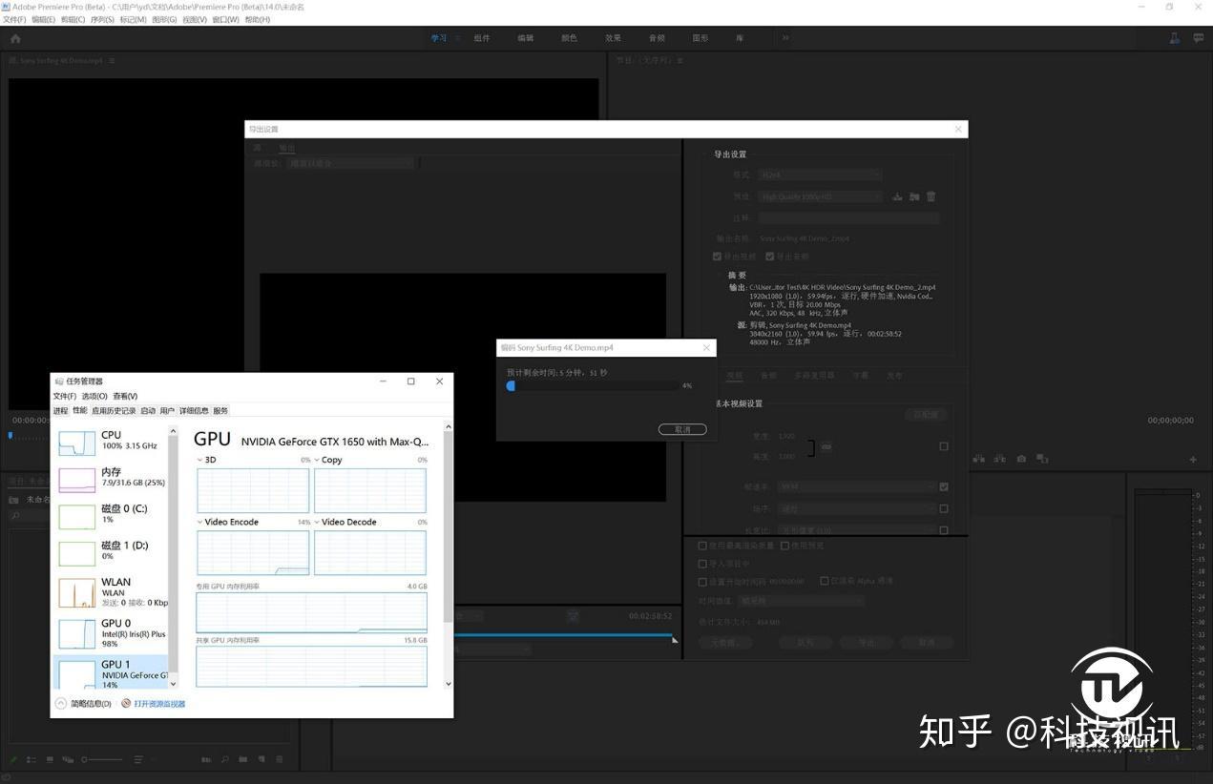Open Premiere 序列(S) menu

point(102,19)
